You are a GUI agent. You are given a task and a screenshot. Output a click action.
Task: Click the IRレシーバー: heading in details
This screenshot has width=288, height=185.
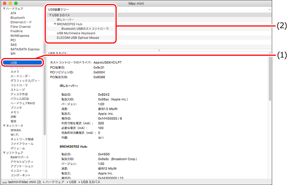68,86
